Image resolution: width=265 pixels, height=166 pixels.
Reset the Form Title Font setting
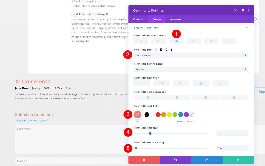pos(166,49)
